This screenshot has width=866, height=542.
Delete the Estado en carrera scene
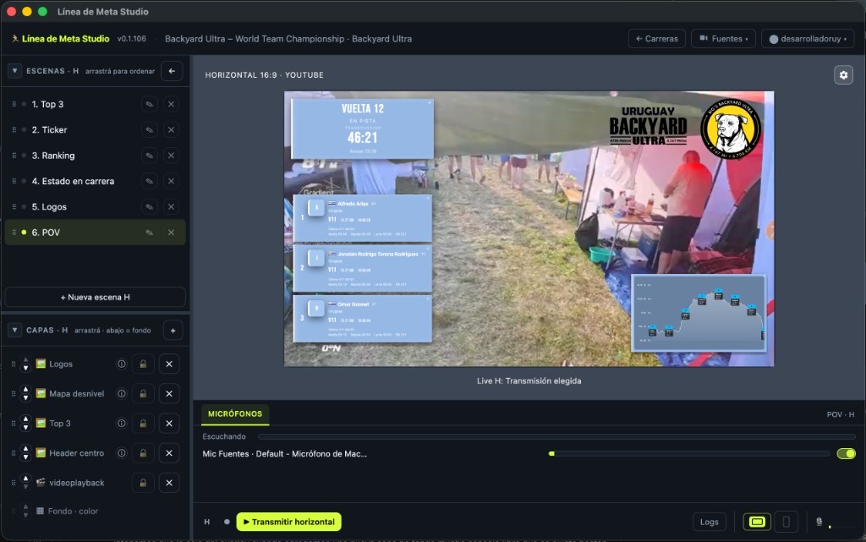171,181
